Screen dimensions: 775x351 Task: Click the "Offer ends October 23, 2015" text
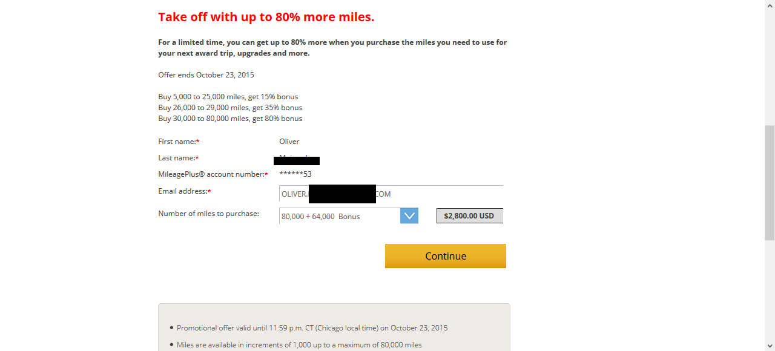coord(206,75)
